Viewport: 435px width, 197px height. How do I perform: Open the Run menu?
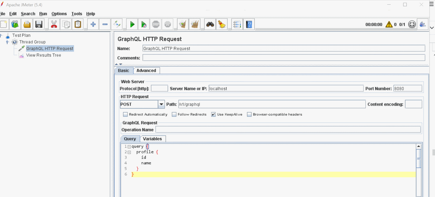pos(43,14)
